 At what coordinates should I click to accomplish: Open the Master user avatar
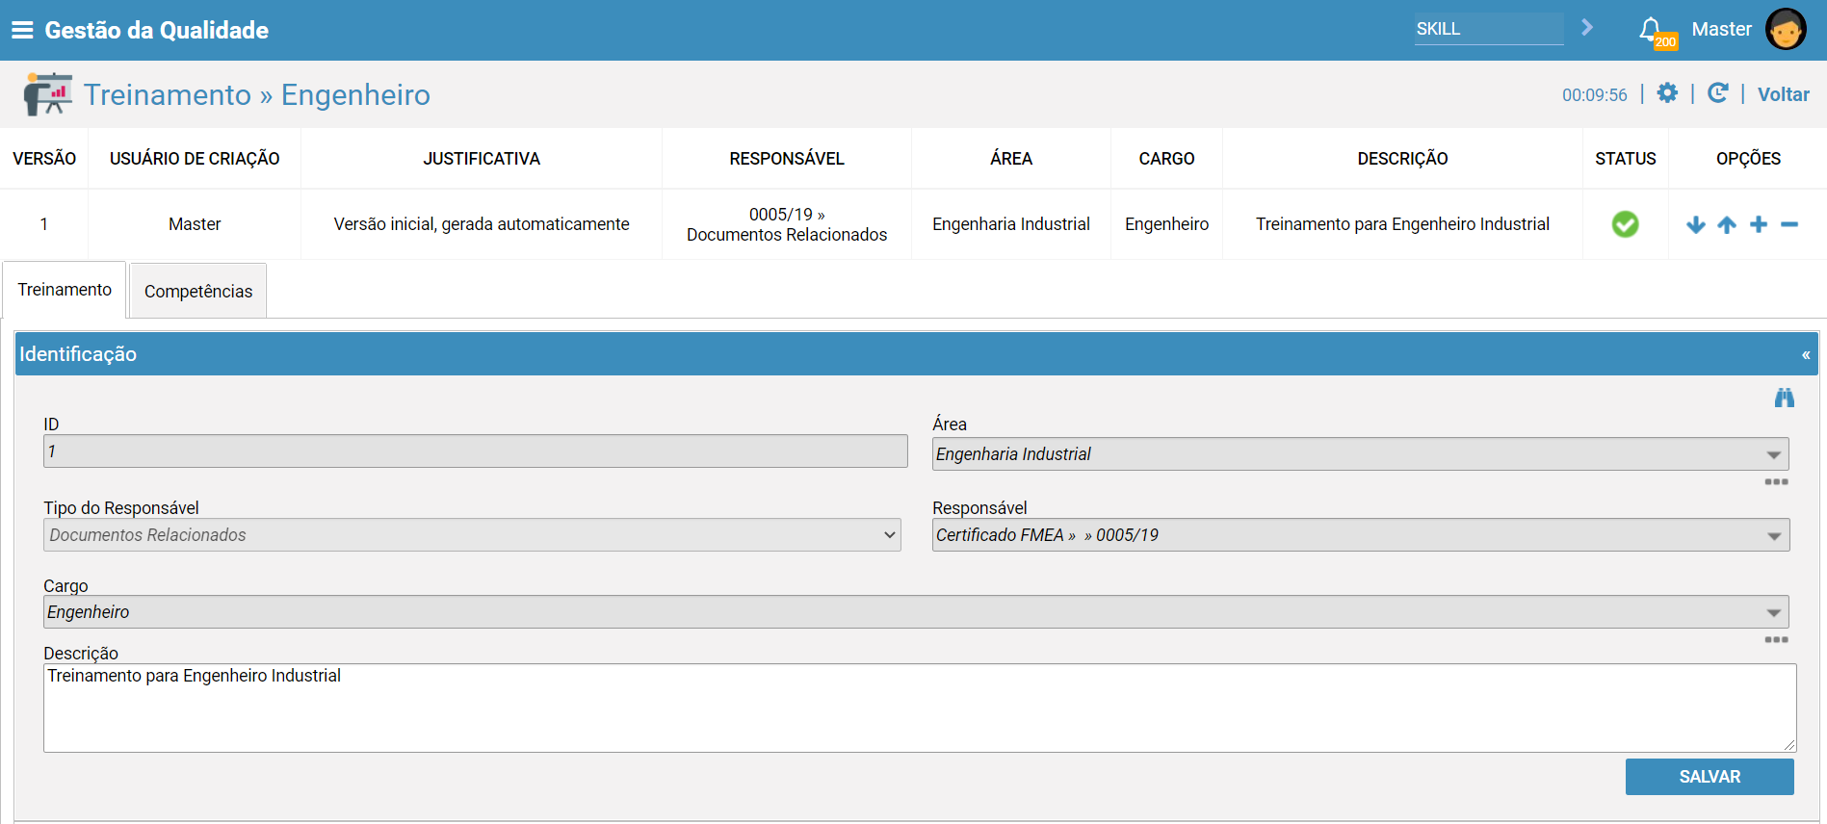[1786, 29]
